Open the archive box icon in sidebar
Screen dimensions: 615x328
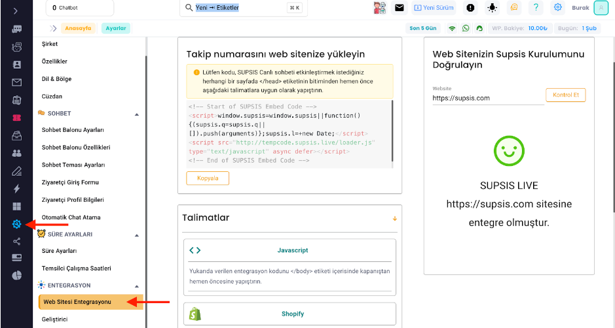[x=17, y=135]
